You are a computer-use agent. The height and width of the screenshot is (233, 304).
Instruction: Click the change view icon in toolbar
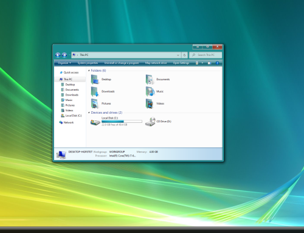point(197,63)
